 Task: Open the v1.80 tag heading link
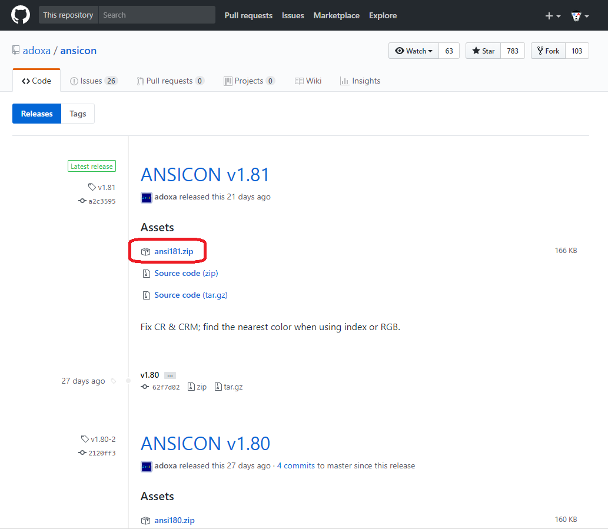[149, 375]
